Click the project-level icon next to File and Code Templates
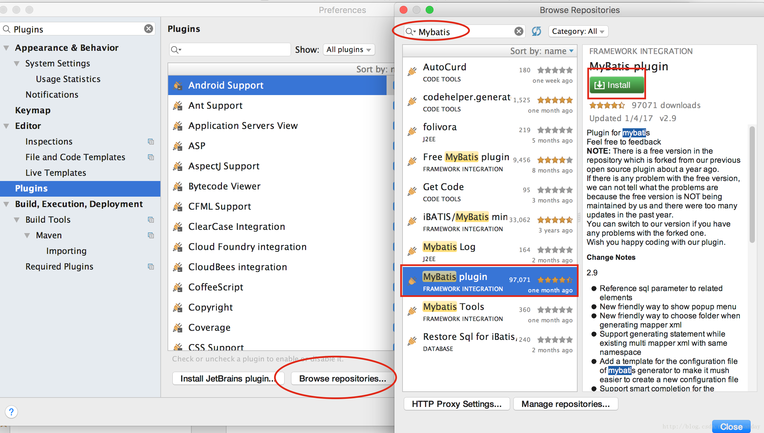 click(151, 157)
